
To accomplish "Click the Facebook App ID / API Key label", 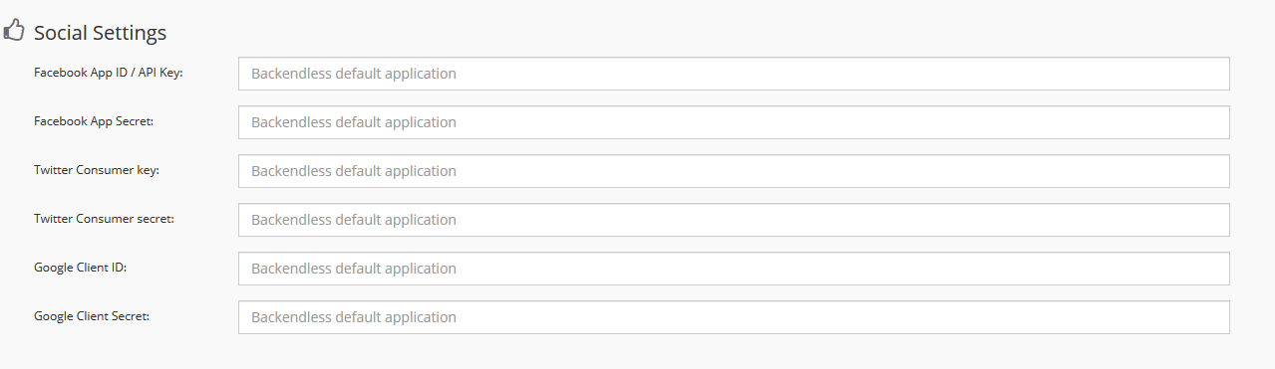I will tap(108, 73).
